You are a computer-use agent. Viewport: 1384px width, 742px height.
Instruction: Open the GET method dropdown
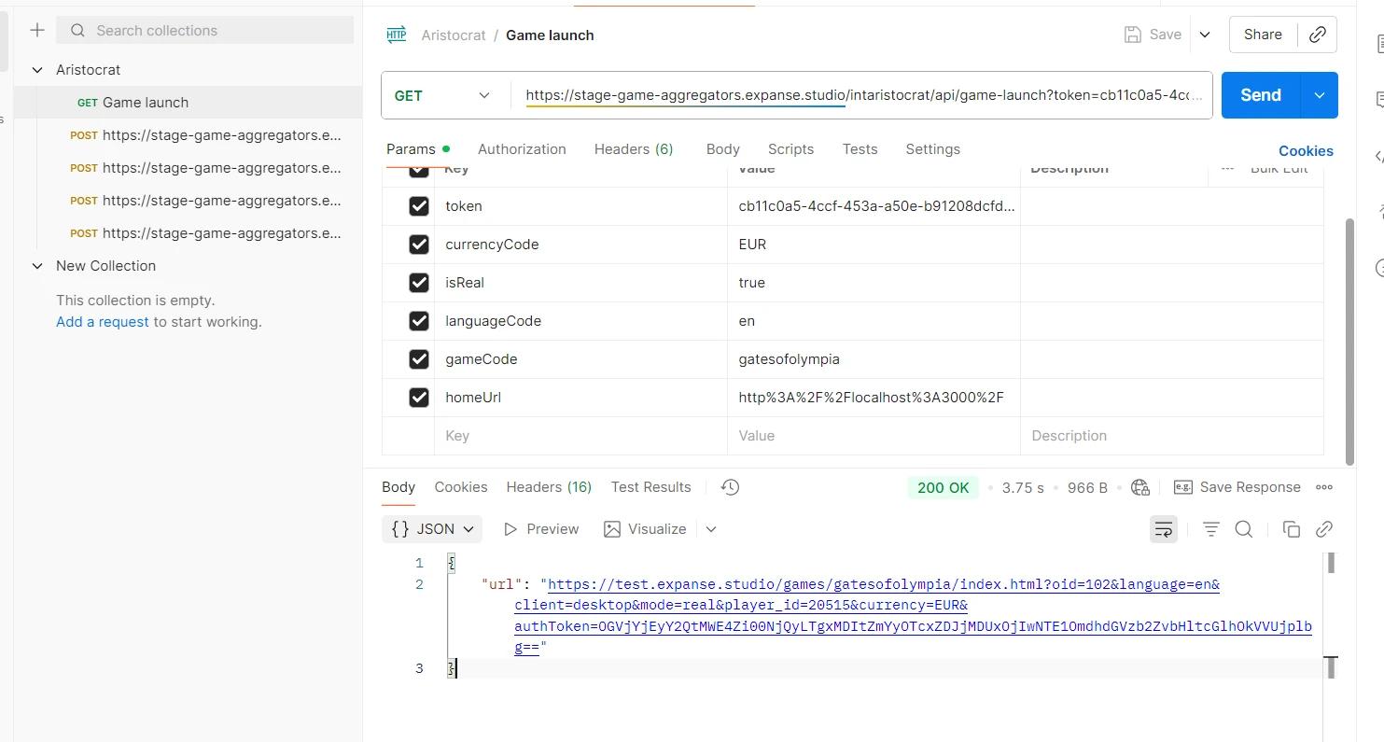[442, 95]
